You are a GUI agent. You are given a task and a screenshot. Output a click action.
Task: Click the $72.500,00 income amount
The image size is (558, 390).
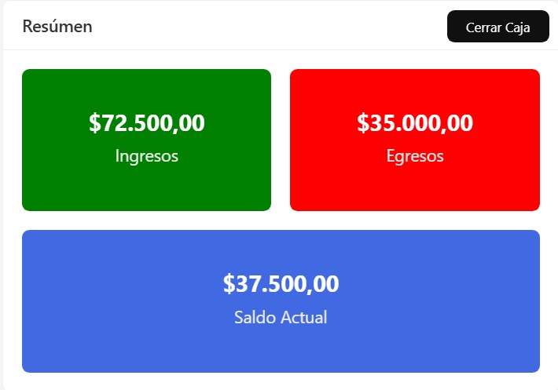[x=147, y=123]
